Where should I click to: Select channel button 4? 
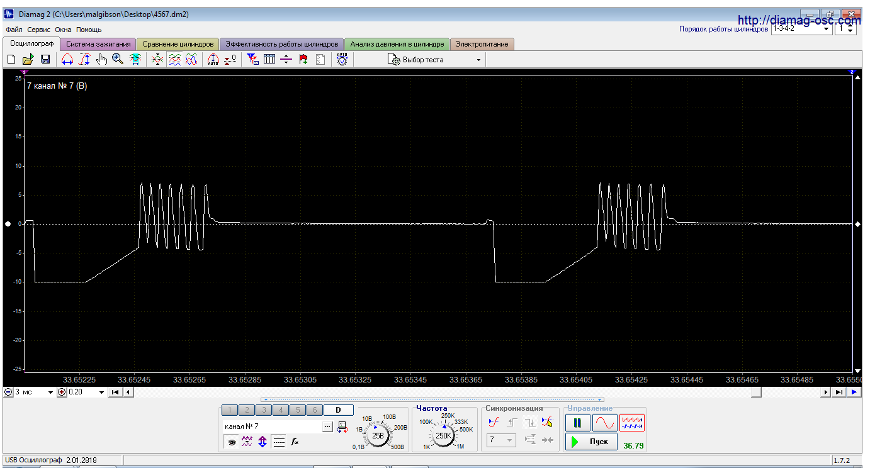281,410
